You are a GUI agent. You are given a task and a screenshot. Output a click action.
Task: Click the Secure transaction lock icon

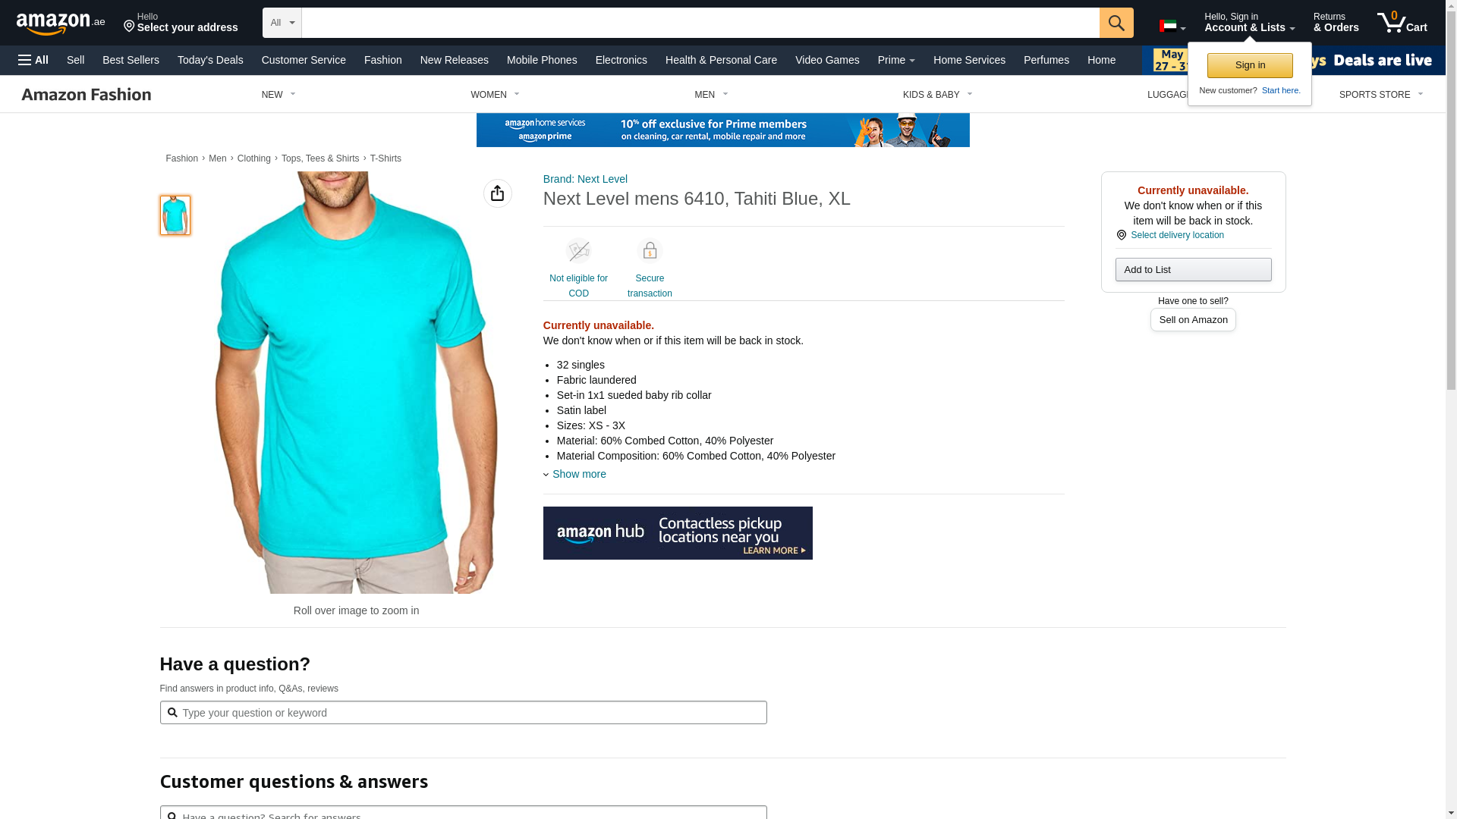pyautogui.click(x=650, y=251)
